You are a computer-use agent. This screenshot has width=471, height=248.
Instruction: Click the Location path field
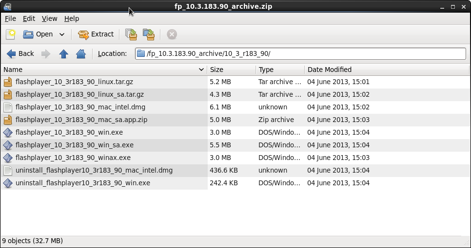[x=300, y=53]
